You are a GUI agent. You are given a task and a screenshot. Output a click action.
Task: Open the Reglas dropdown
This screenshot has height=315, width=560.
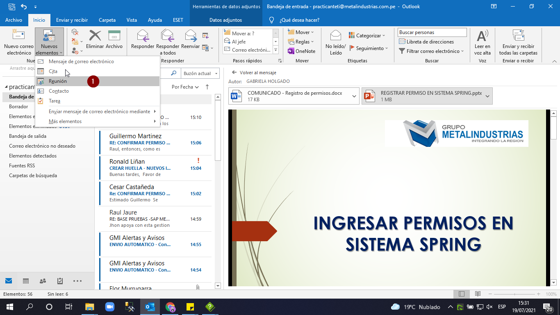[300, 41]
